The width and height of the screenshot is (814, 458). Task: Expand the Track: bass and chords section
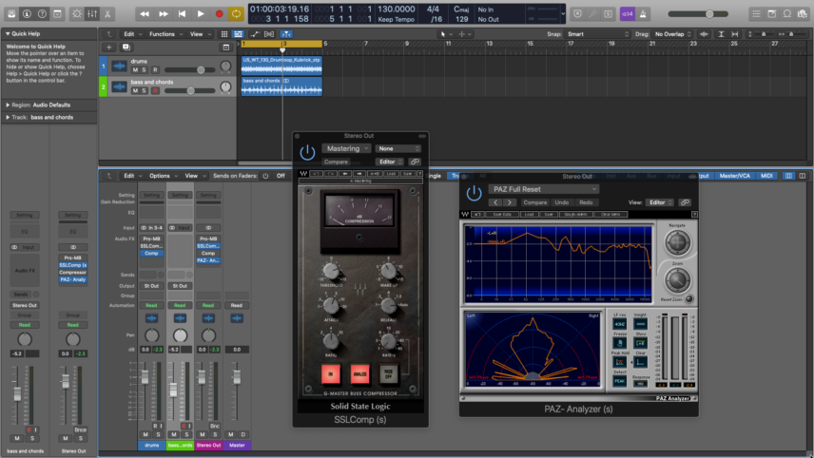(x=8, y=117)
